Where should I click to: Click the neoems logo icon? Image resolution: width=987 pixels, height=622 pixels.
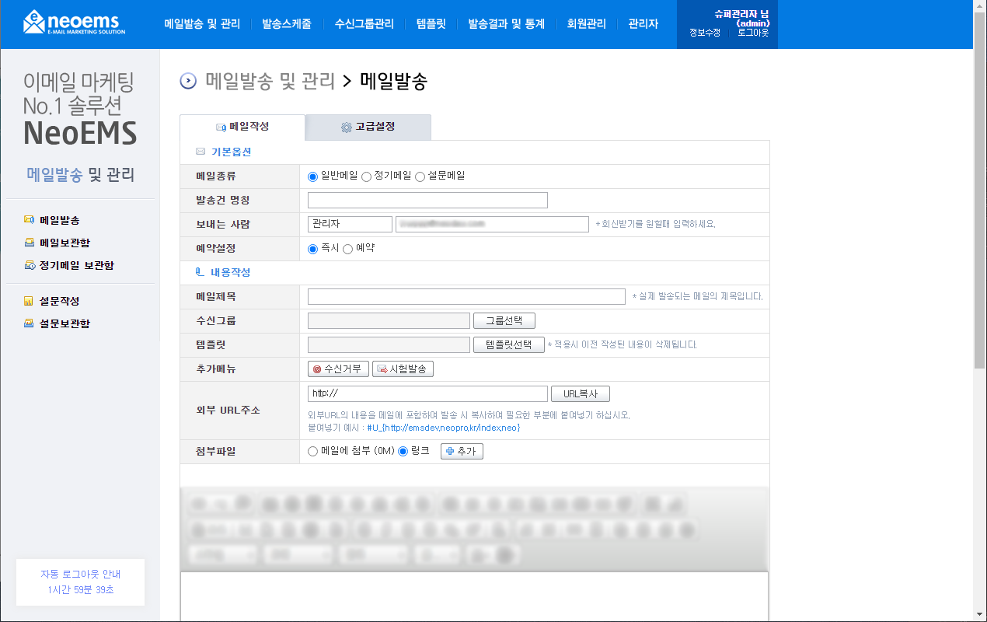[x=34, y=23]
